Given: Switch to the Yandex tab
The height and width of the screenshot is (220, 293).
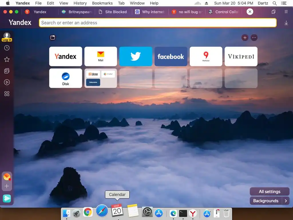Looking at the screenshot, I should pyautogui.click(x=40, y=12).
